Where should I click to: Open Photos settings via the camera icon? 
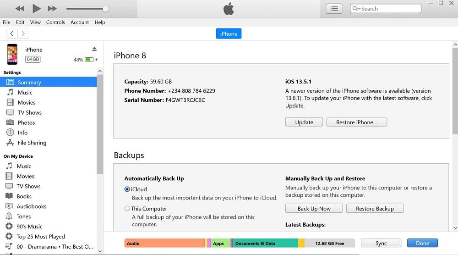pos(10,122)
